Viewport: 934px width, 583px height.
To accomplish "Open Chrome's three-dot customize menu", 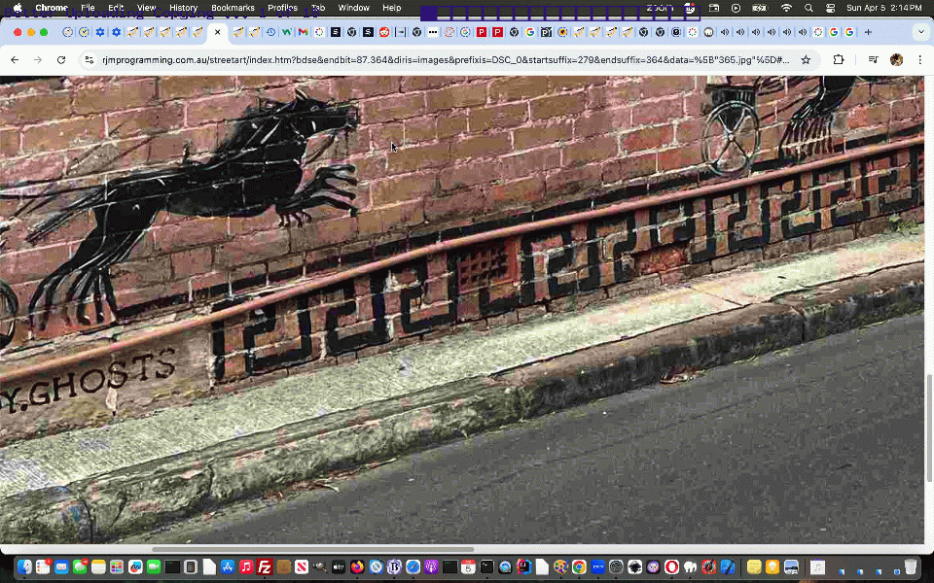I will pyautogui.click(x=919, y=59).
